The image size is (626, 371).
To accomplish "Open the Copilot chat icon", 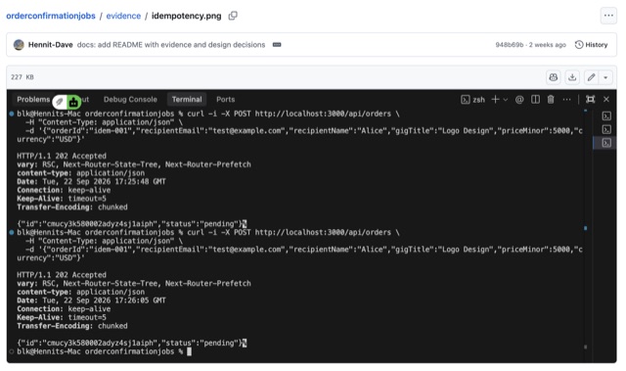I will coord(554,77).
